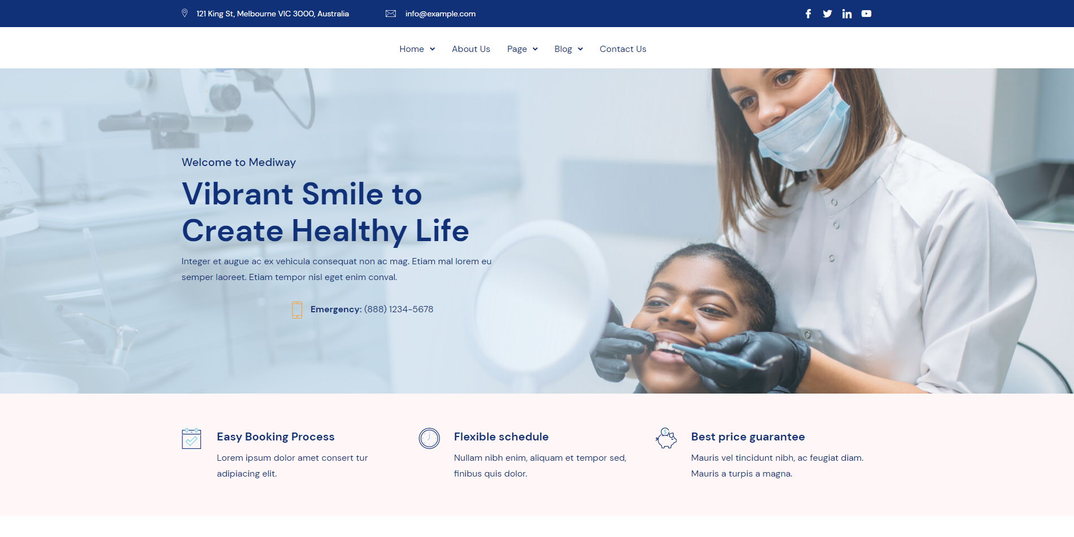
Task: Open the Contact Us menu item
Action: tap(622, 49)
